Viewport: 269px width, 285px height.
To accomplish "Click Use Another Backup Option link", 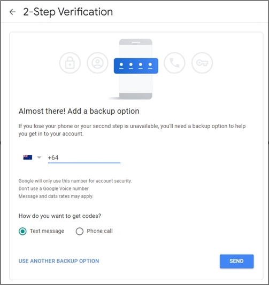I will [59, 261].
